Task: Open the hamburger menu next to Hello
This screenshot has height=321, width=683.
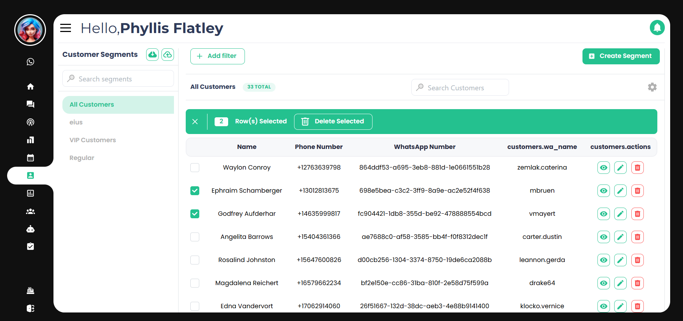Action: [x=65, y=28]
